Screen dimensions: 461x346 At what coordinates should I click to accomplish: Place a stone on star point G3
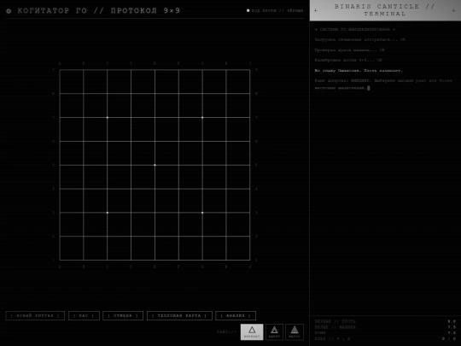202,213
